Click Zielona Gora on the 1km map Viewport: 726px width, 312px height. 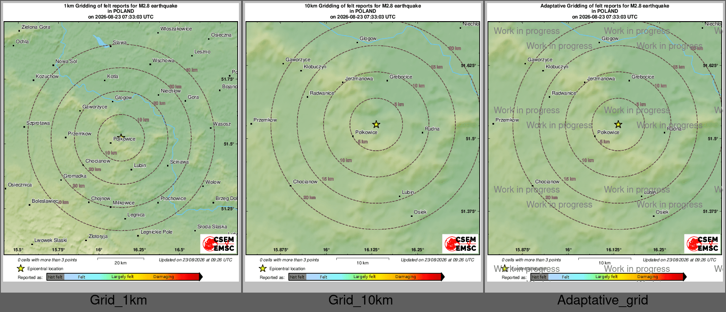(36, 27)
